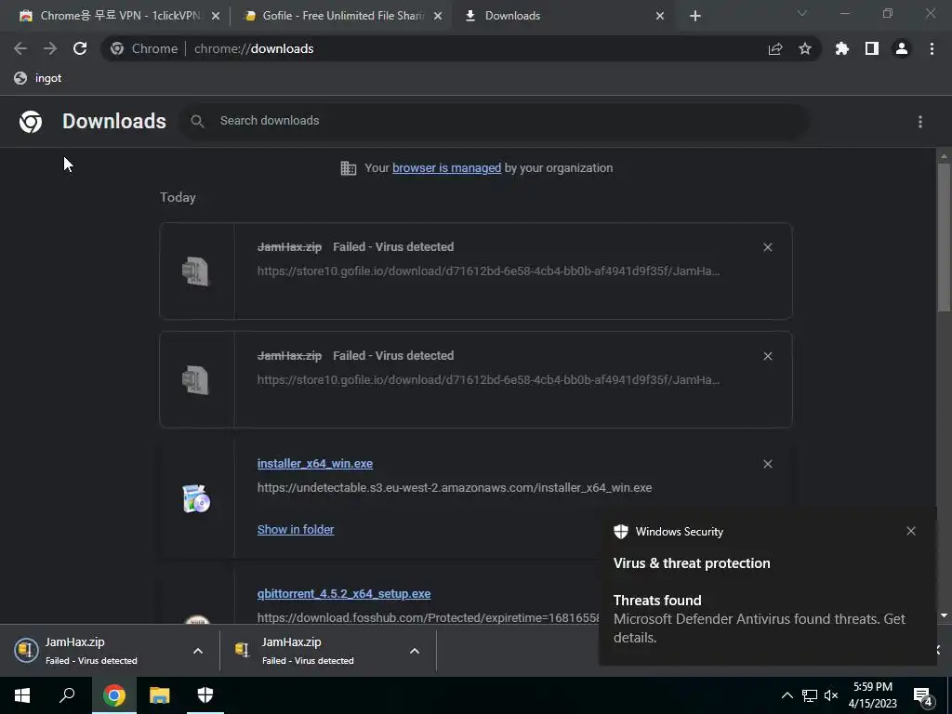Bookmark this tab with the star icon
The height and width of the screenshot is (714, 952).
805,48
